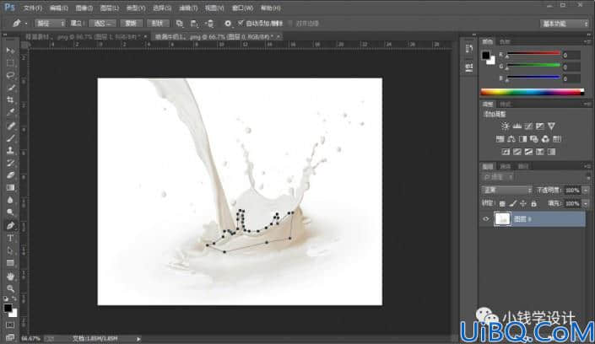
Task: Click the 蒙版 button
Action: (131, 24)
